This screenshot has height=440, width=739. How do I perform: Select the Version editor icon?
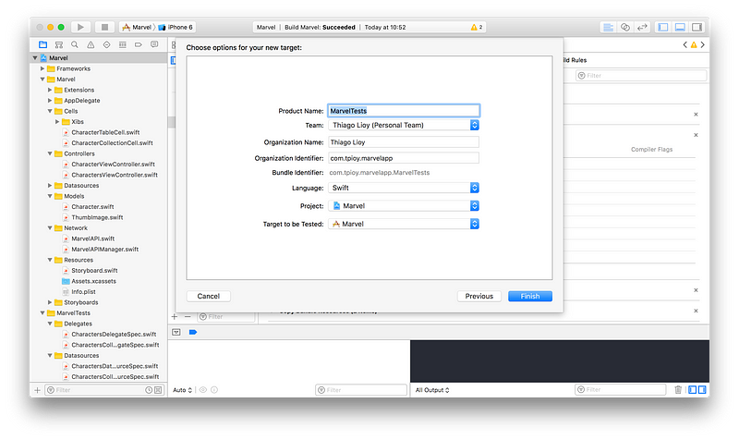click(642, 27)
